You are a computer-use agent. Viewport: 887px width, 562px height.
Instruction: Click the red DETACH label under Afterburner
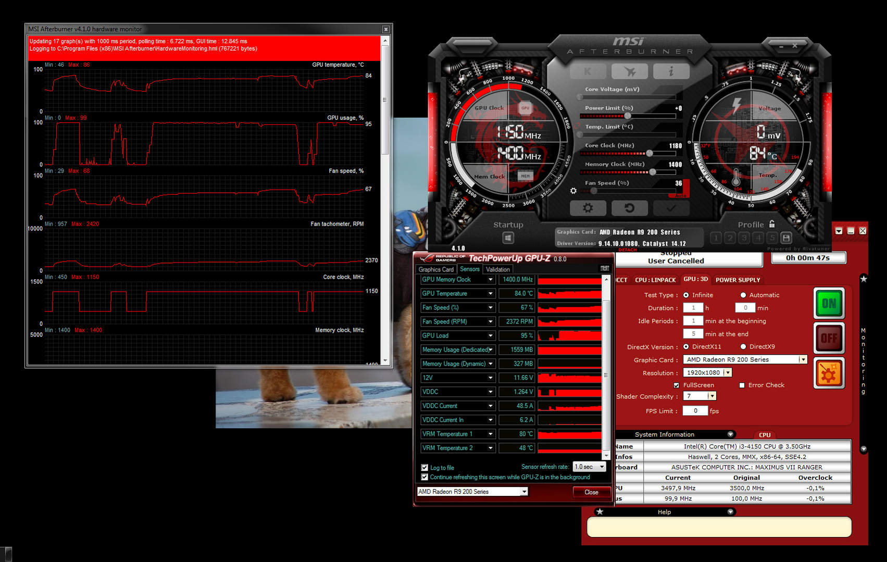(628, 250)
